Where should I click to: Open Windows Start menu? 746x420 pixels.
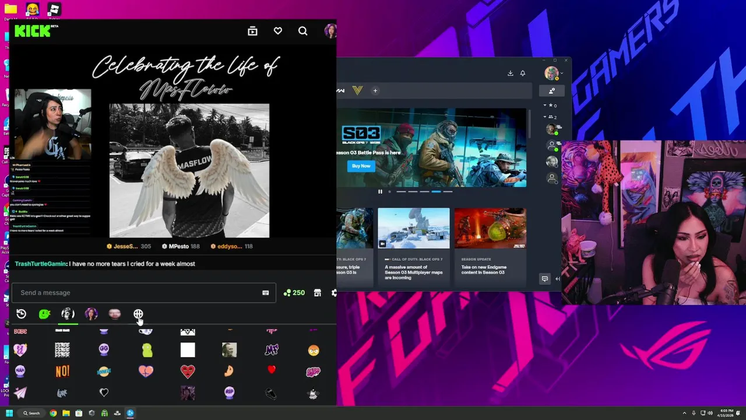9,413
